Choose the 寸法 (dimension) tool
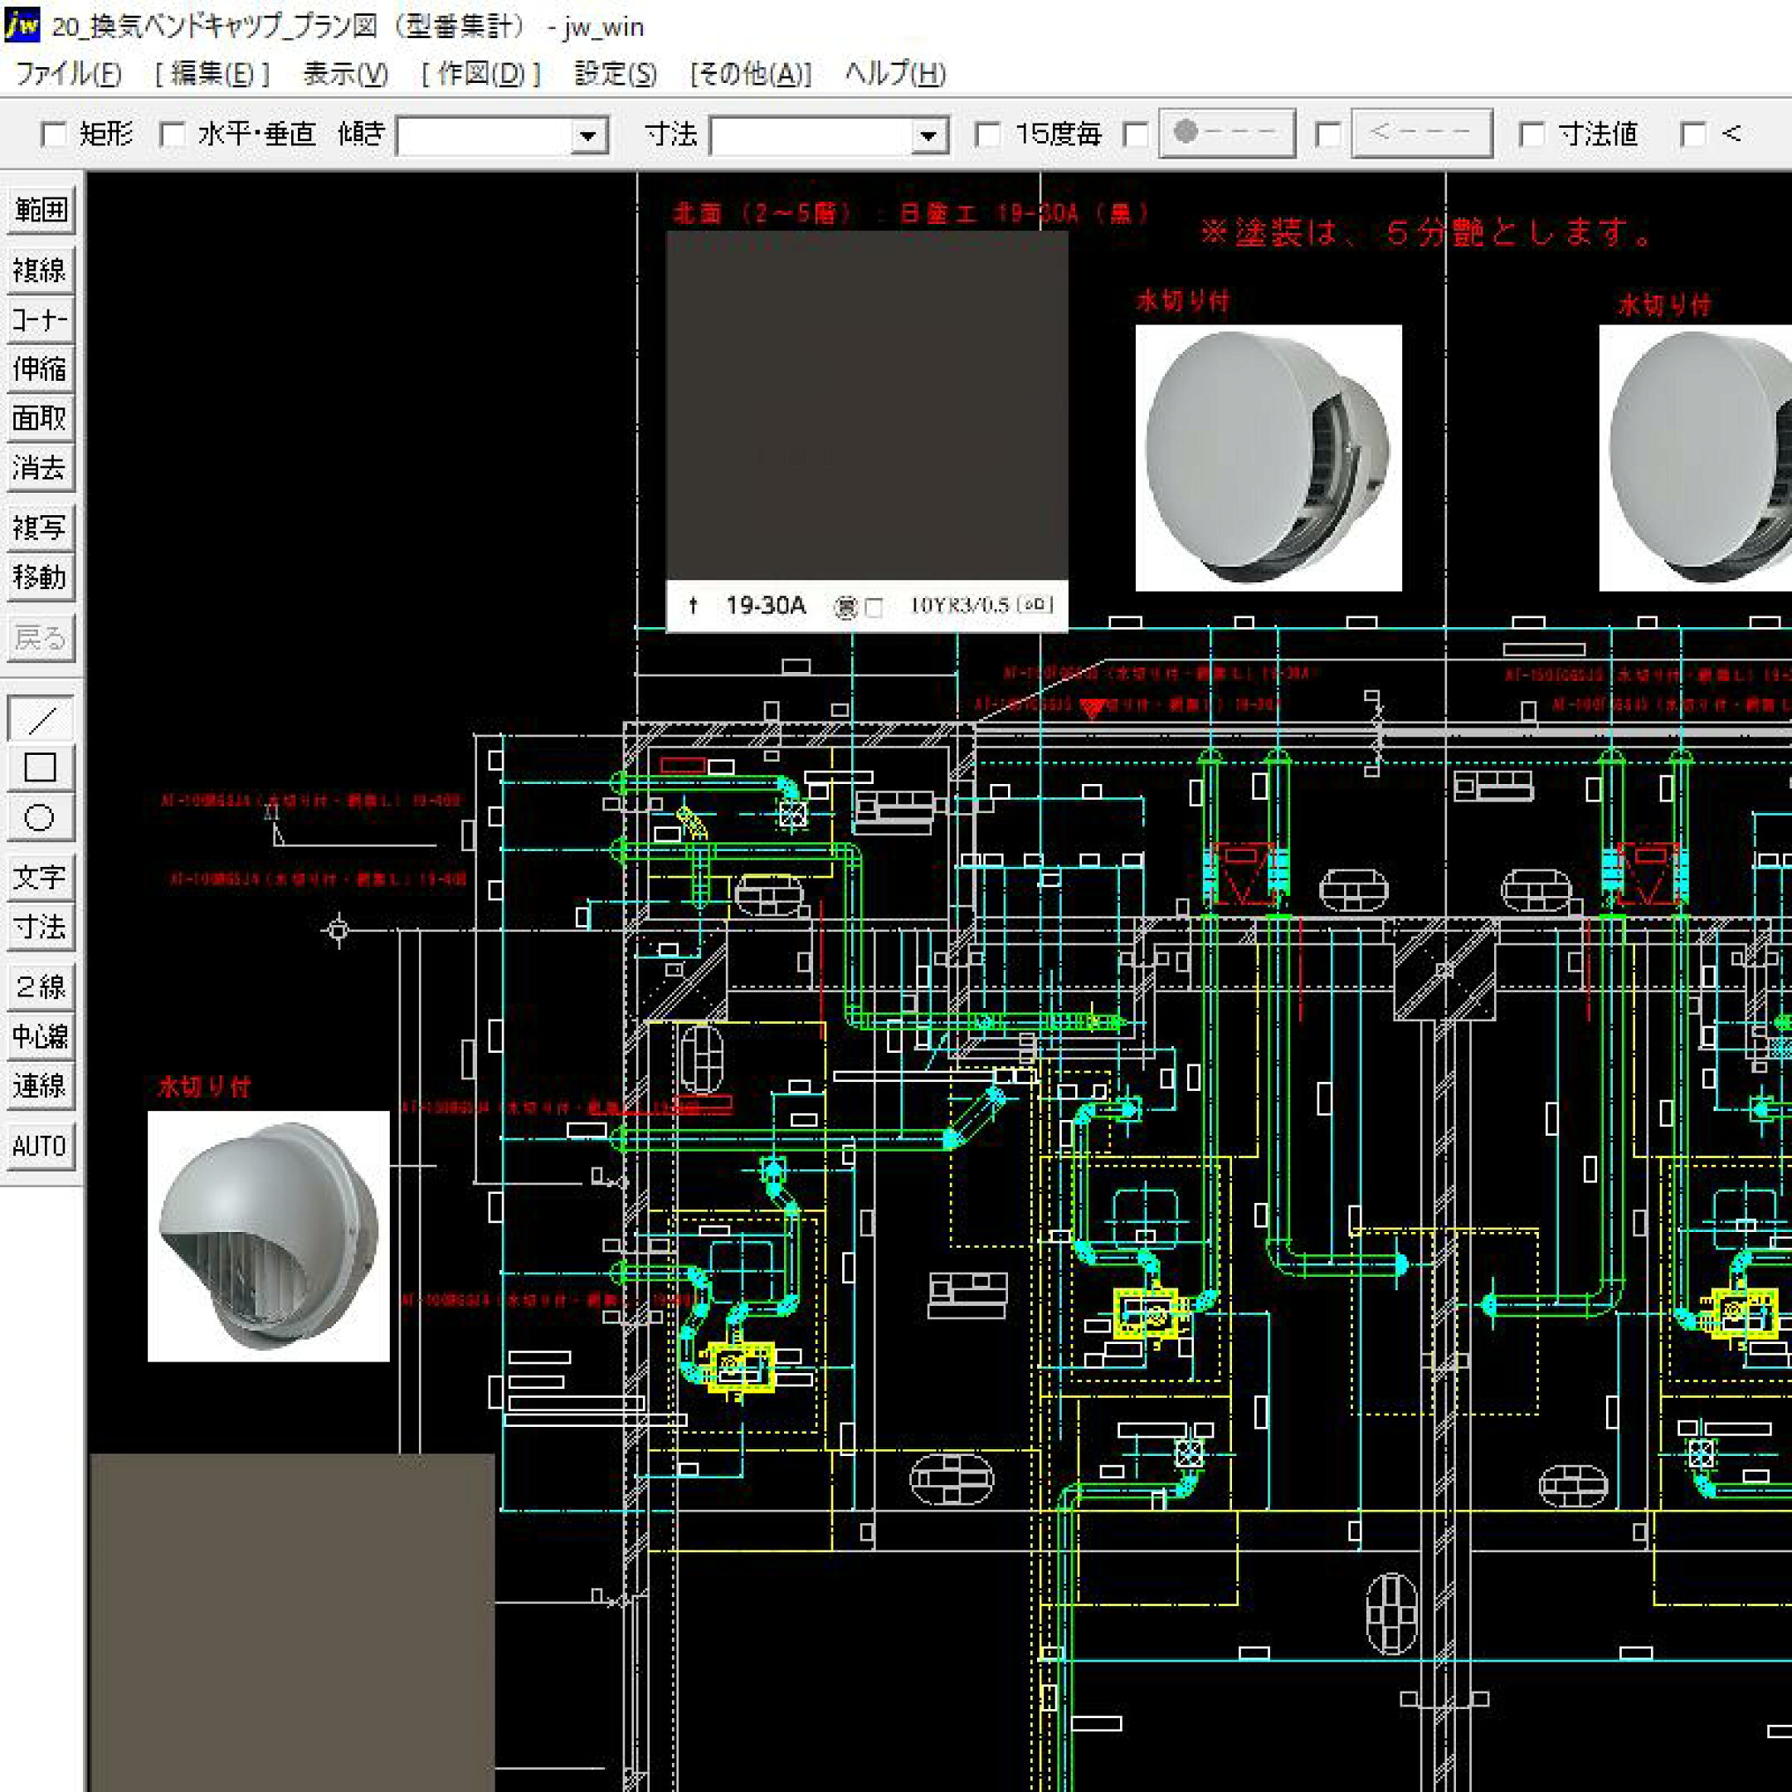The width and height of the screenshot is (1792, 1792). pos(41,929)
